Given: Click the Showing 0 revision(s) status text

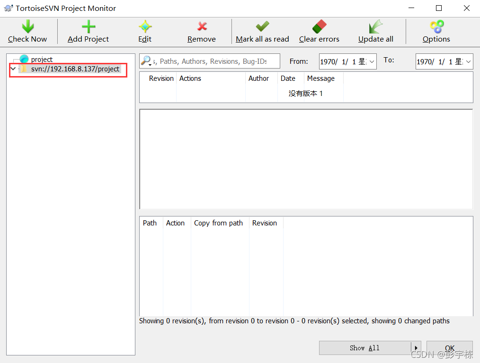Looking at the screenshot, I should pyautogui.click(x=294, y=321).
